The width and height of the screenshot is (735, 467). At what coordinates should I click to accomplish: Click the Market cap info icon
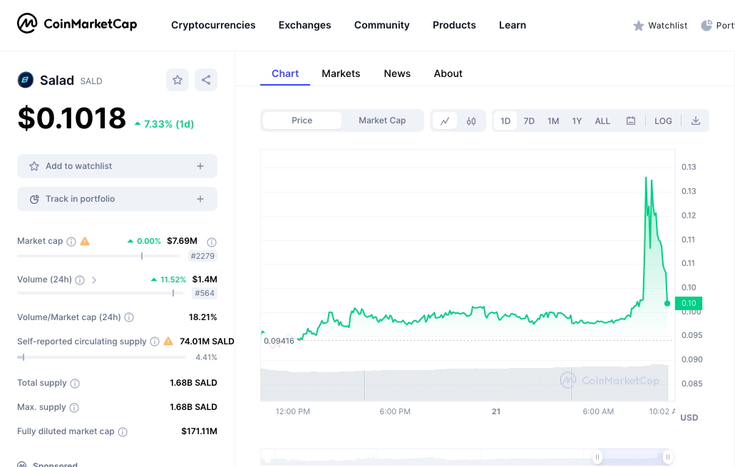[71, 242]
